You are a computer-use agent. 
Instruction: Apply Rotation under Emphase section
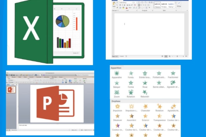tap(159, 108)
